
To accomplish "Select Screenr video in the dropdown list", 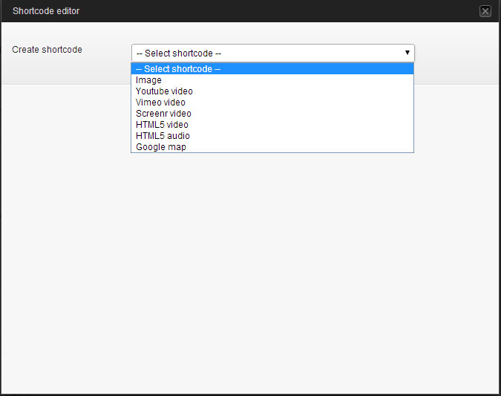I will pyautogui.click(x=272, y=114).
